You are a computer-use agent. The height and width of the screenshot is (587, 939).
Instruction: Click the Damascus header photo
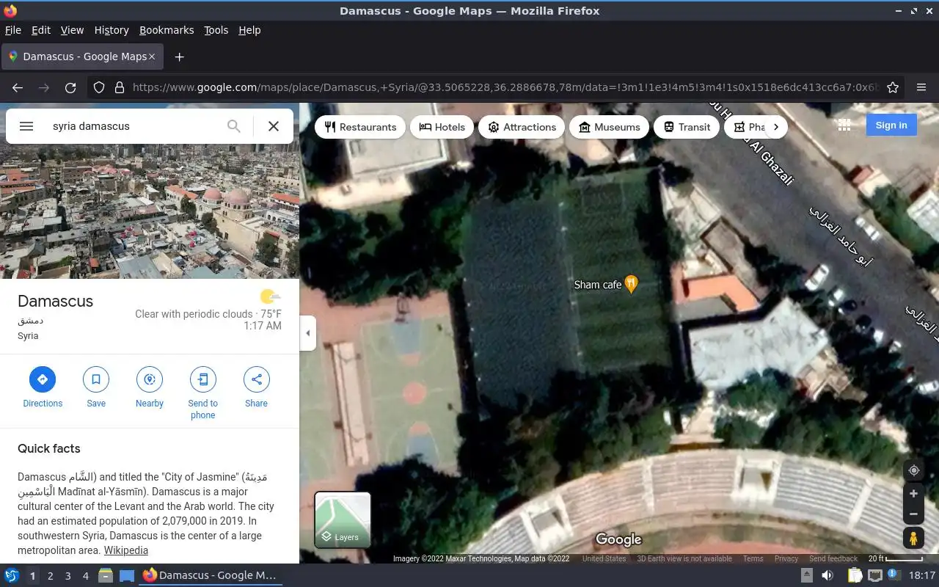coord(150,213)
